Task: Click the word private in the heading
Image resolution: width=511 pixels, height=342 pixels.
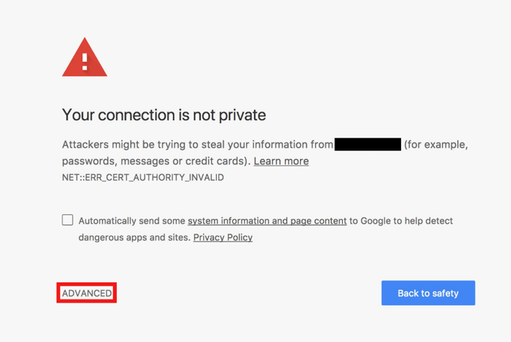Action: coord(242,115)
